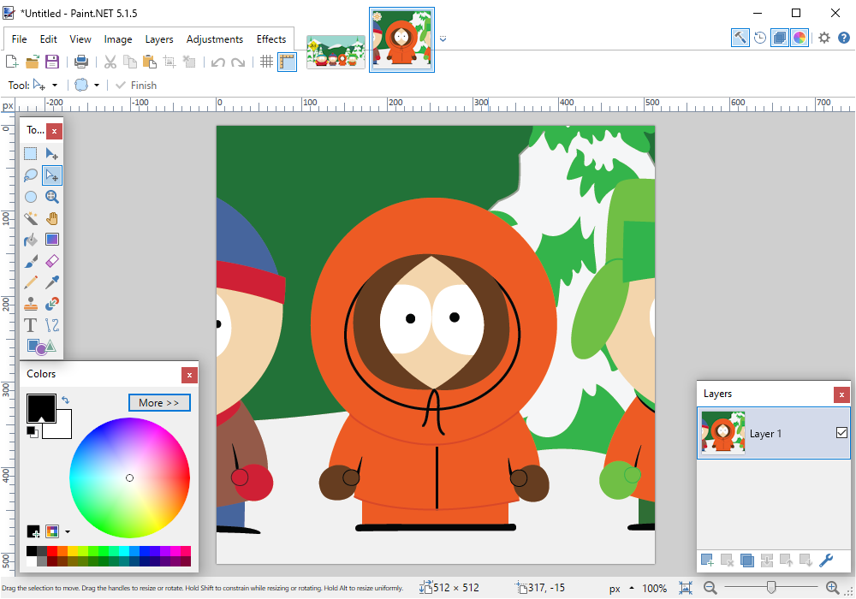Open the palette management dropdown arrow
Image resolution: width=856 pixels, height=599 pixels.
pyautogui.click(x=68, y=531)
